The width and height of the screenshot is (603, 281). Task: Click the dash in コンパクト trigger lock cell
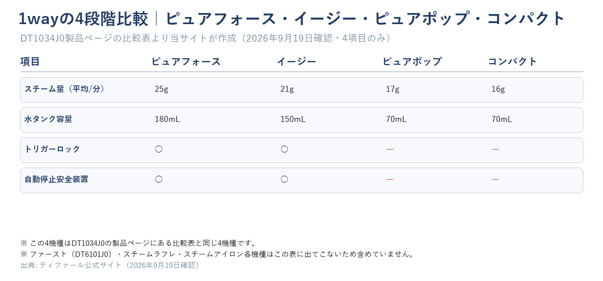[x=495, y=149]
